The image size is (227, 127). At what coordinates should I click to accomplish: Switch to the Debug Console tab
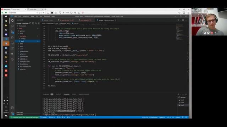[x=84, y=94]
